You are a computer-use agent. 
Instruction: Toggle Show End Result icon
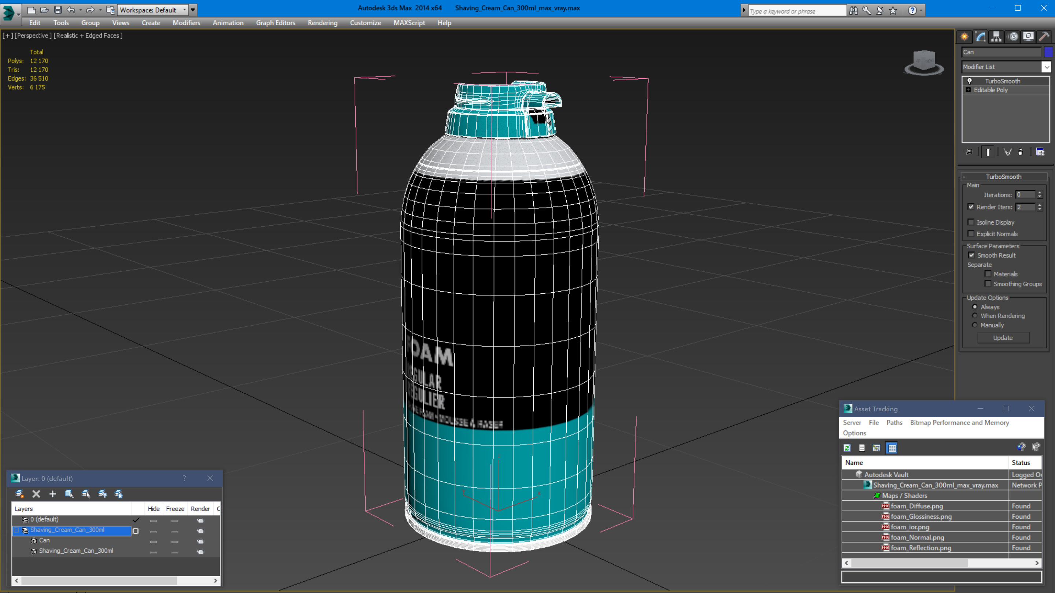point(988,152)
